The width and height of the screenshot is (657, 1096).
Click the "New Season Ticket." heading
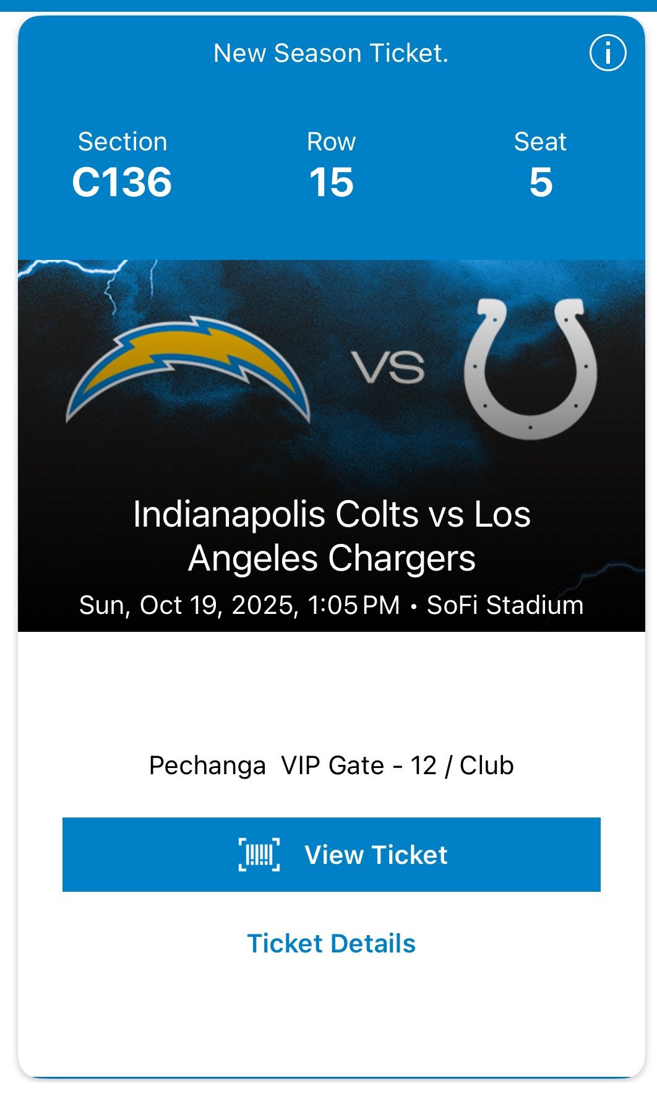point(331,53)
